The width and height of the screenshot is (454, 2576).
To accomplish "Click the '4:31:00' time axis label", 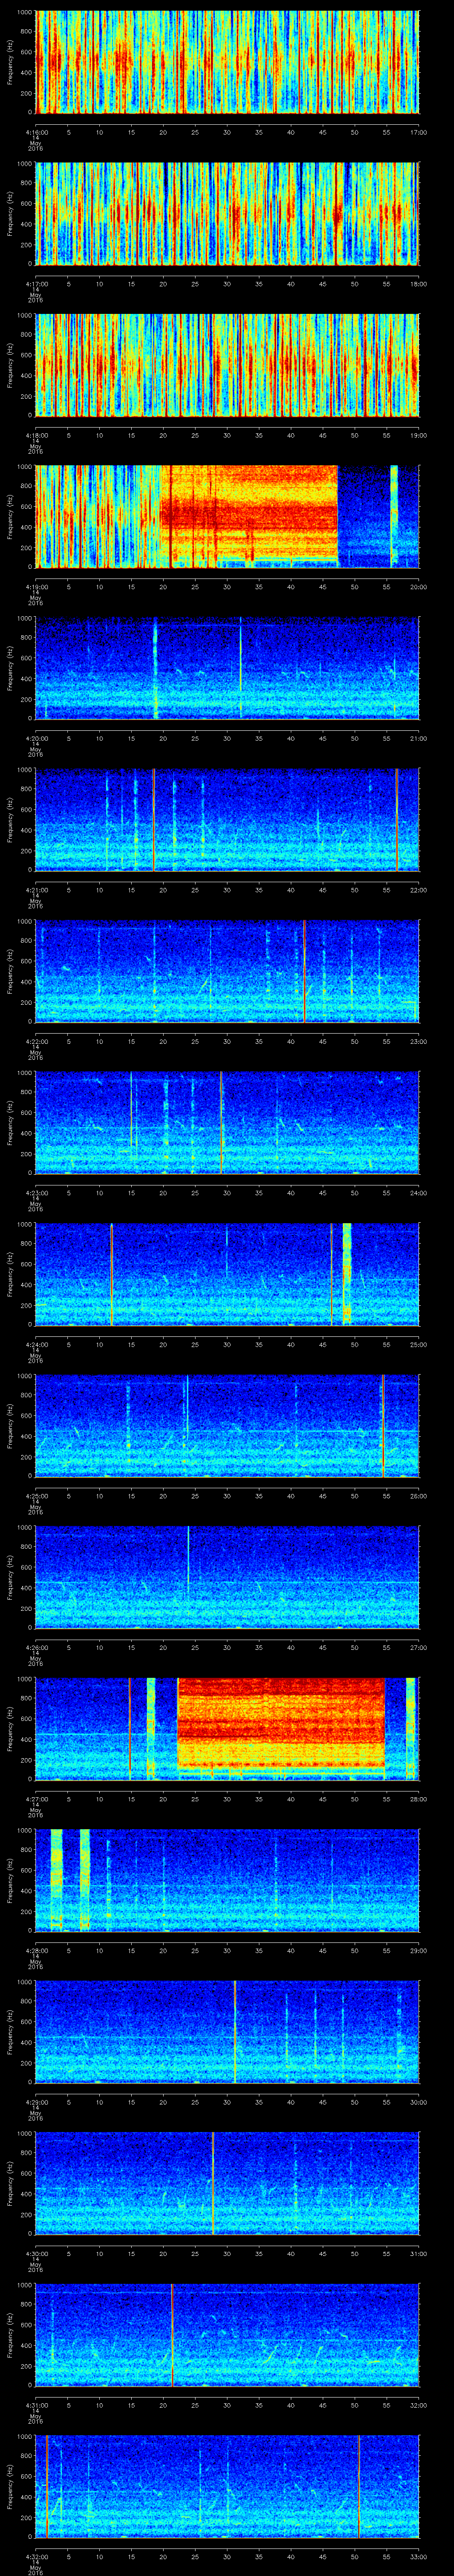I will 36,2405.
